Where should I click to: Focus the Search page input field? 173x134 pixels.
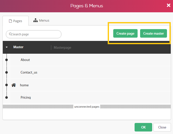[34, 34]
